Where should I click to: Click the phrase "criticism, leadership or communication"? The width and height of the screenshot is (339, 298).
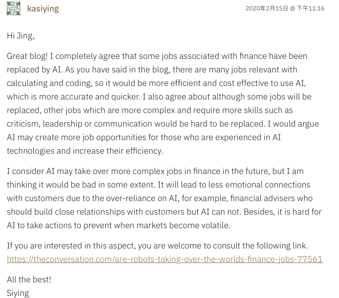[x=83, y=124]
